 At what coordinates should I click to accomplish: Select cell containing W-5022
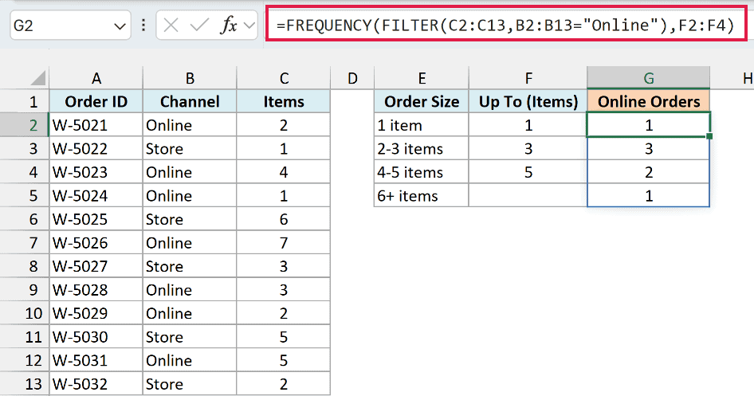(96, 148)
